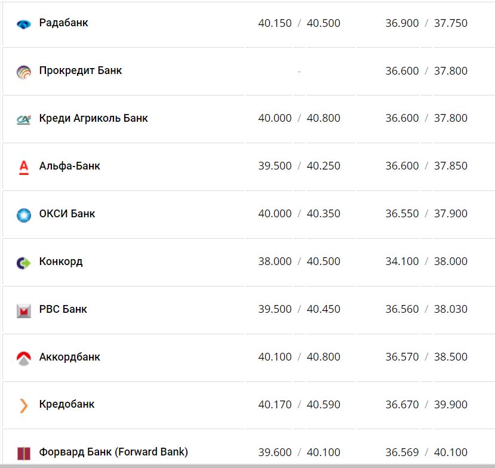This screenshot has height=468, width=495.
Task: Open the Форвард Банк (Forward Bank) link
Action: 113,452
